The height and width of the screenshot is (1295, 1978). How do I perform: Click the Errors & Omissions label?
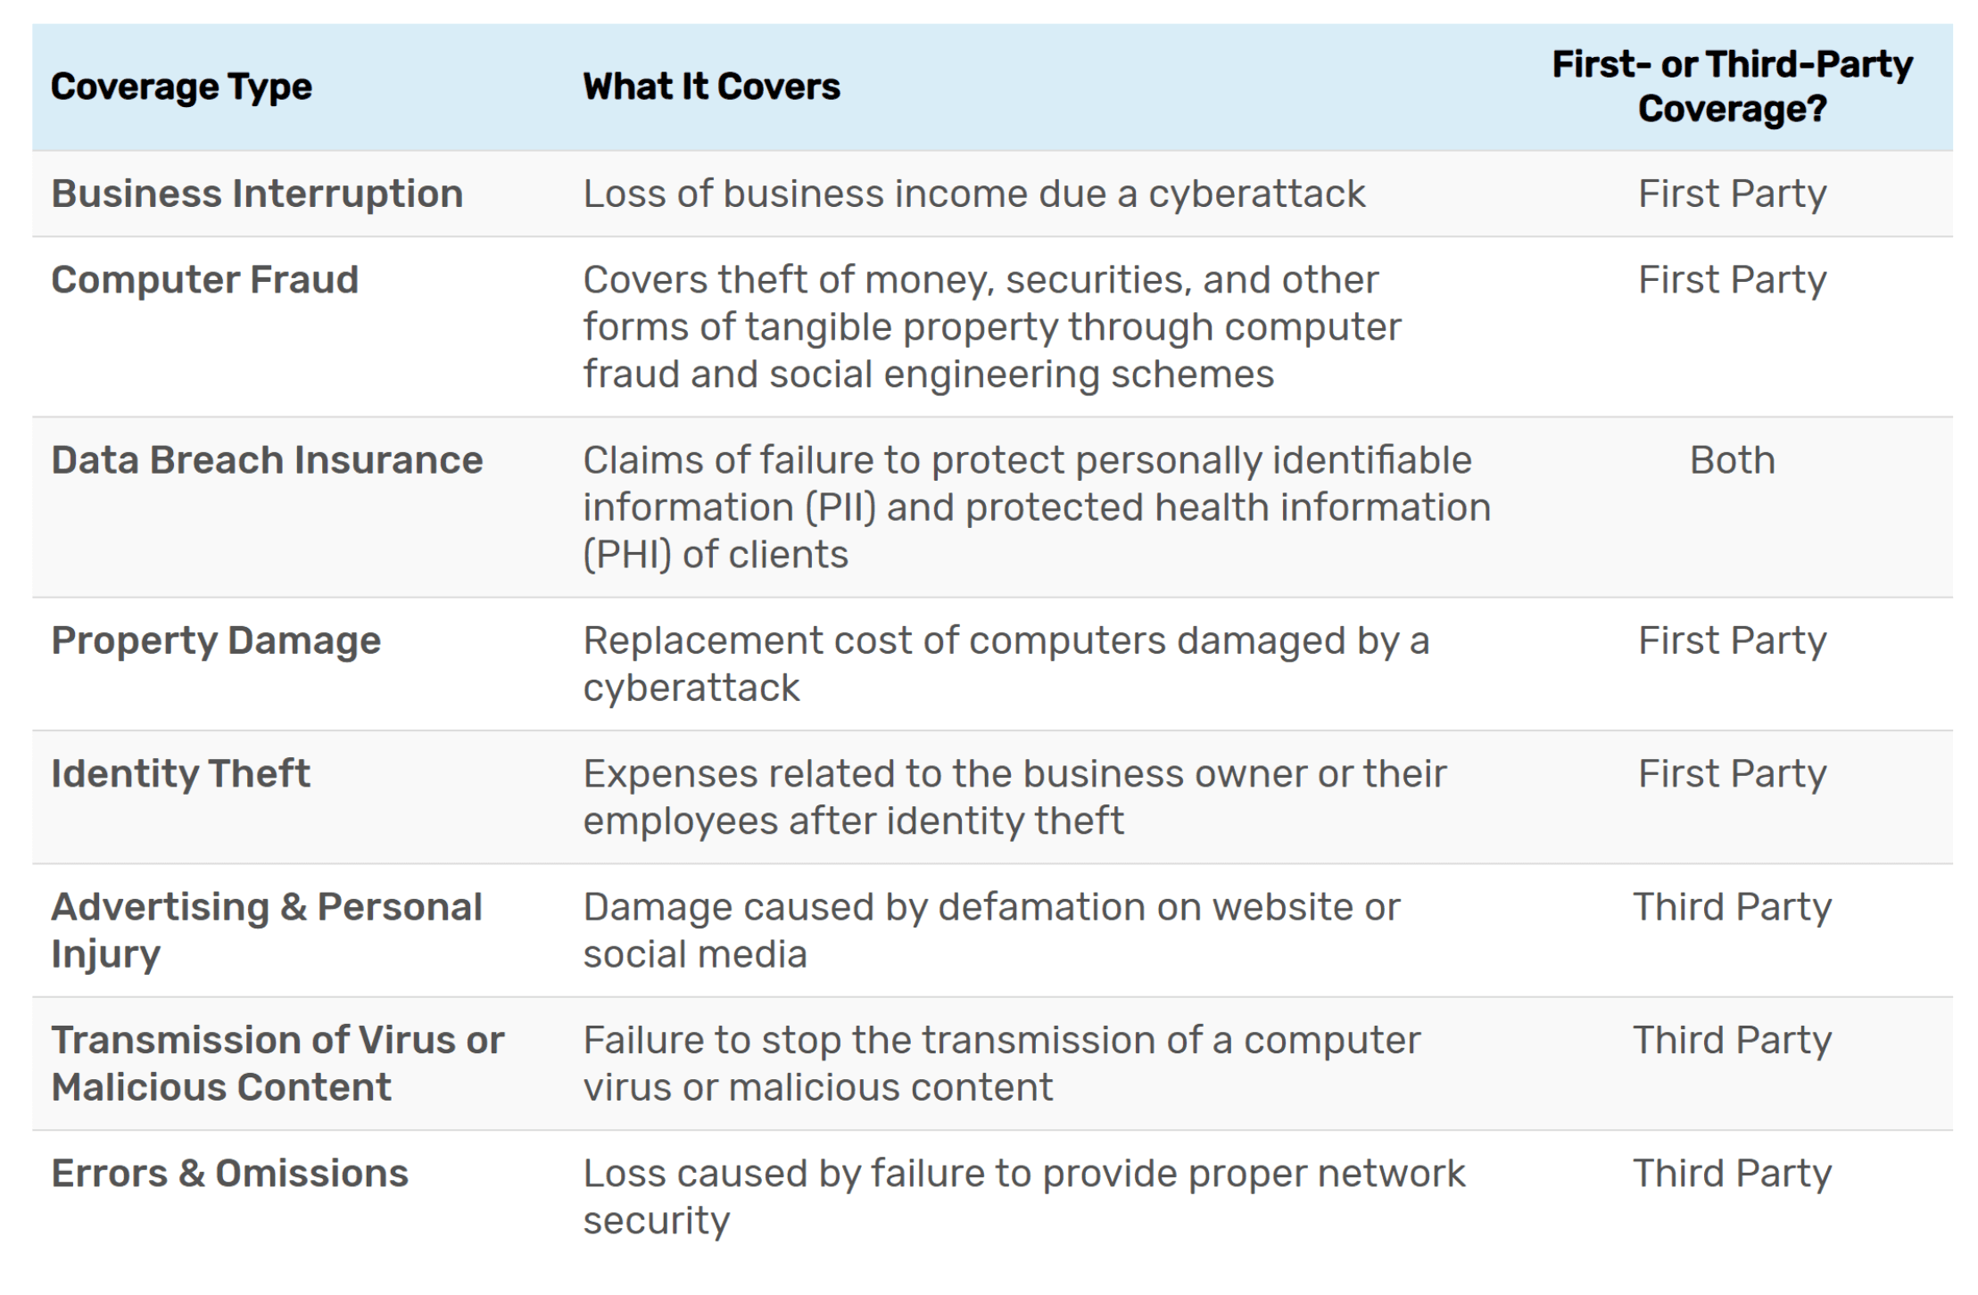click(229, 1174)
